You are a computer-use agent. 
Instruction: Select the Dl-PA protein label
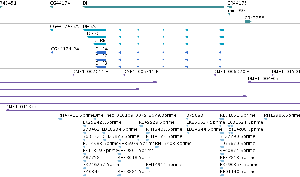pyautogui.click(x=102, y=49)
